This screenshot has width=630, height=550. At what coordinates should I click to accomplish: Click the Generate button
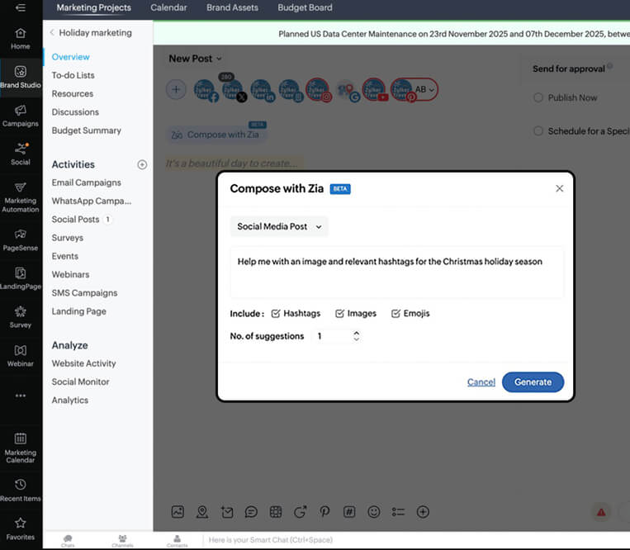tap(533, 382)
